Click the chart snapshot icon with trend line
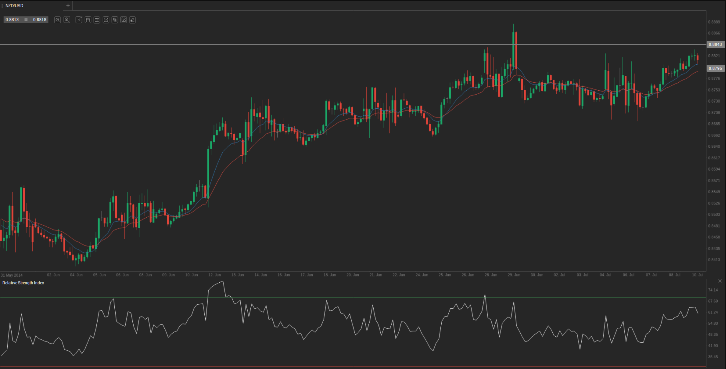 106,20
